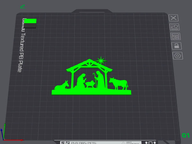Click the icons at right end of plate strip
Viewport: 192px width, 144px height.
151,142
